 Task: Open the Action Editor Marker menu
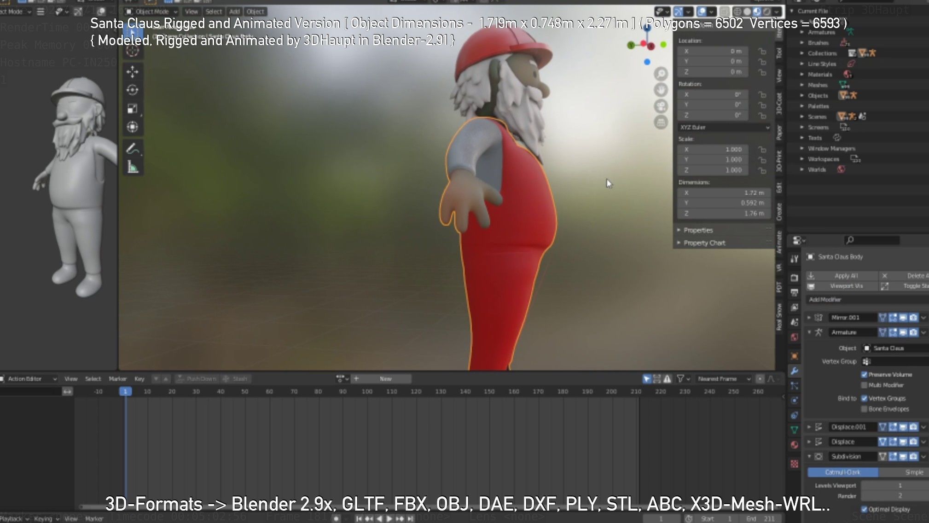(117, 379)
